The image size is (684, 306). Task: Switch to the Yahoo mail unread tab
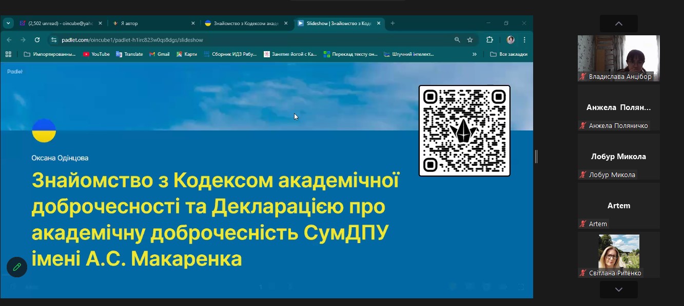coord(56,24)
